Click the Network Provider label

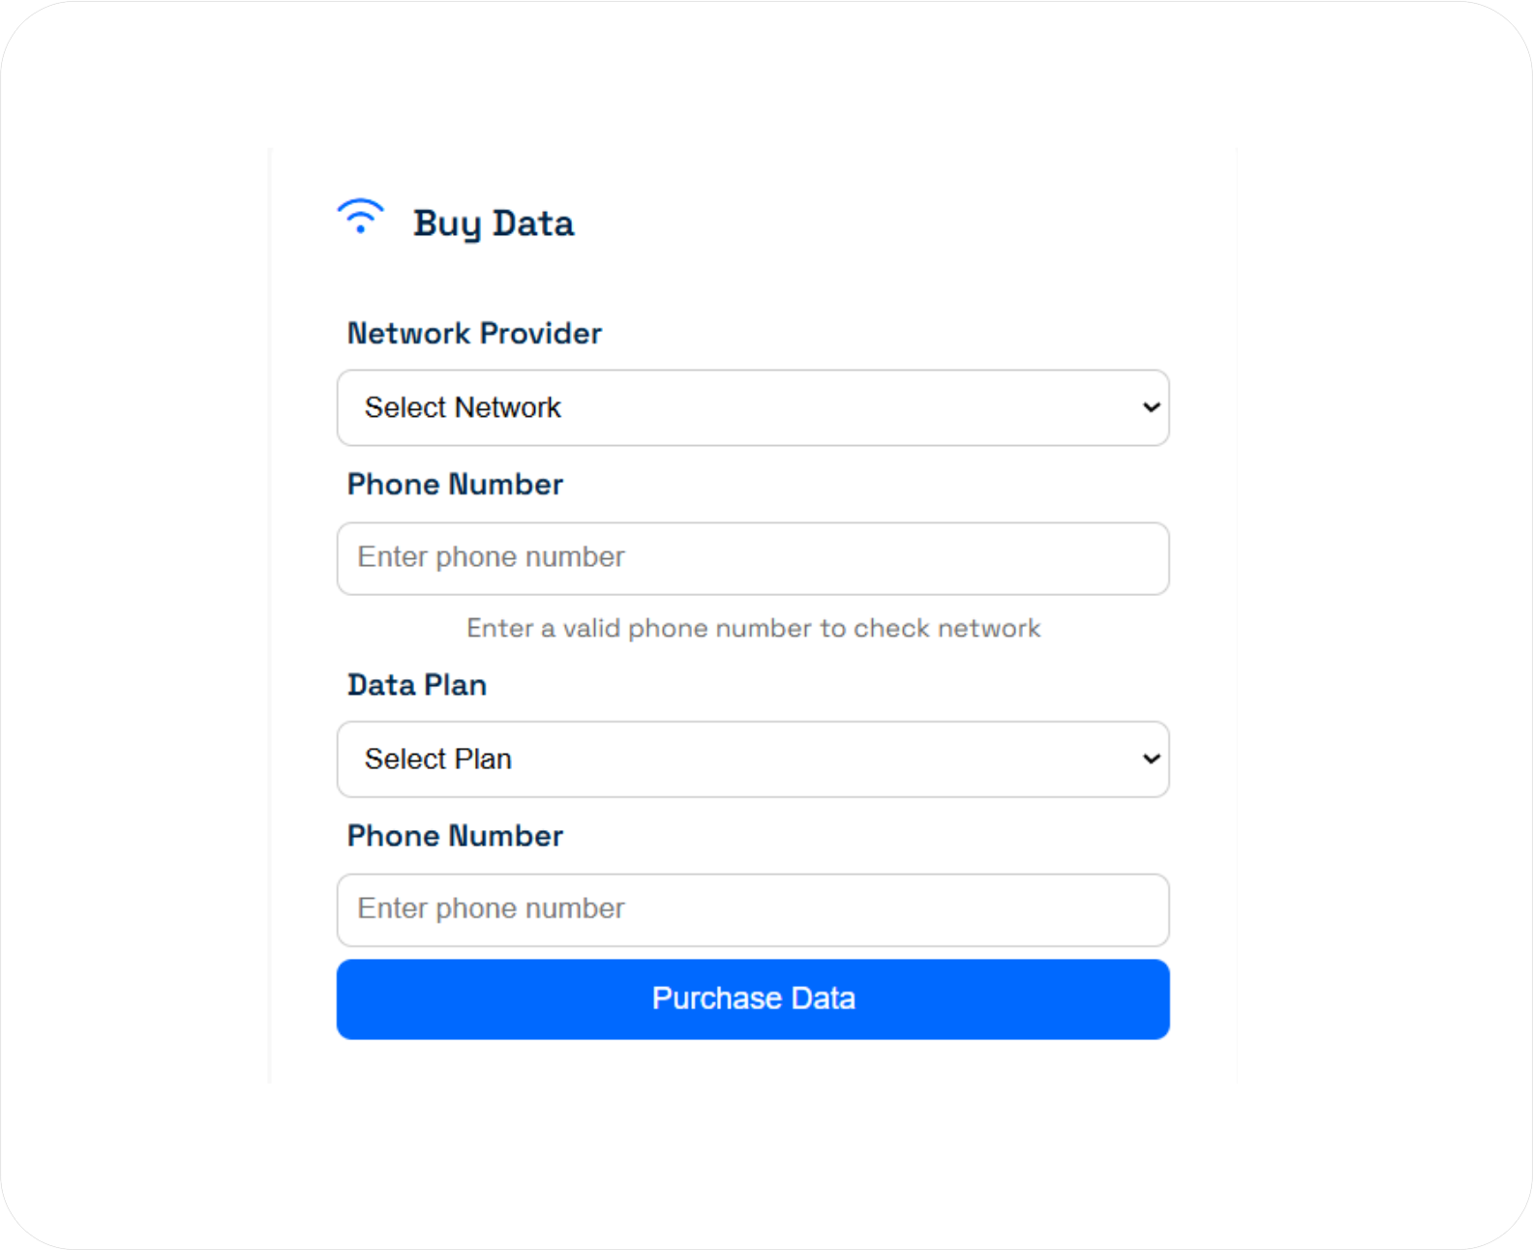(474, 333)
